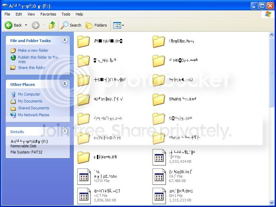Open the Favorites menu
The height and width of the screenshot is (207, 276).
point(48,14)
